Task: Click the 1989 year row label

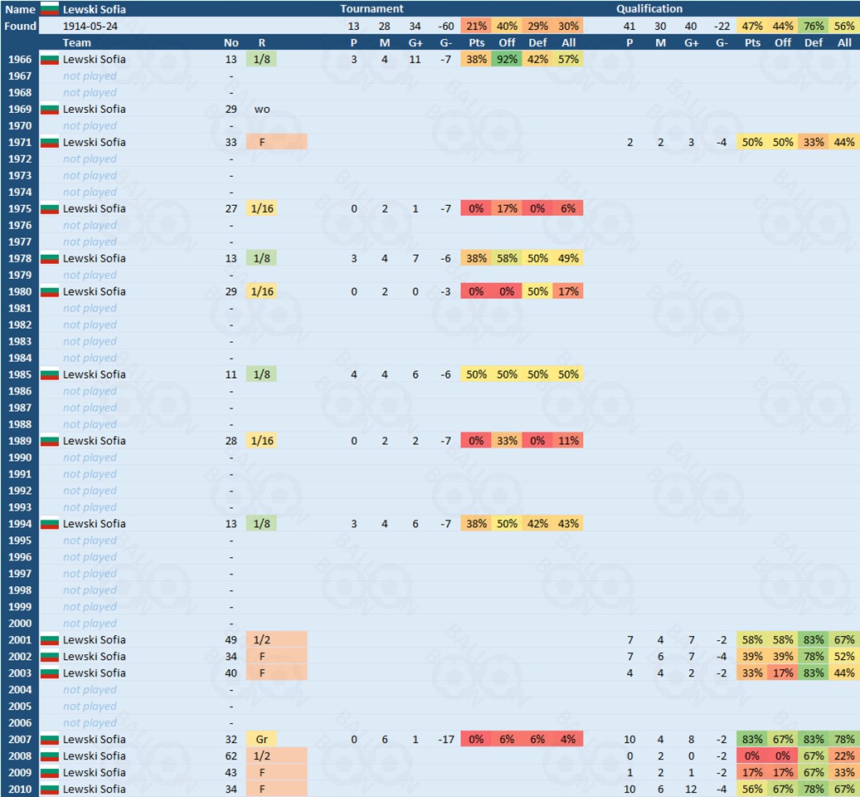Action: point(20,441)
